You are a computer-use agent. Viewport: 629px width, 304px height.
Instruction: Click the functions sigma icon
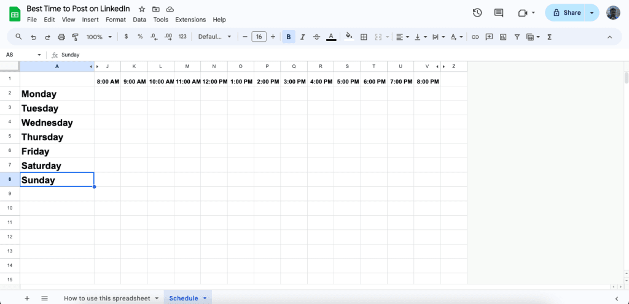(550, 37)
